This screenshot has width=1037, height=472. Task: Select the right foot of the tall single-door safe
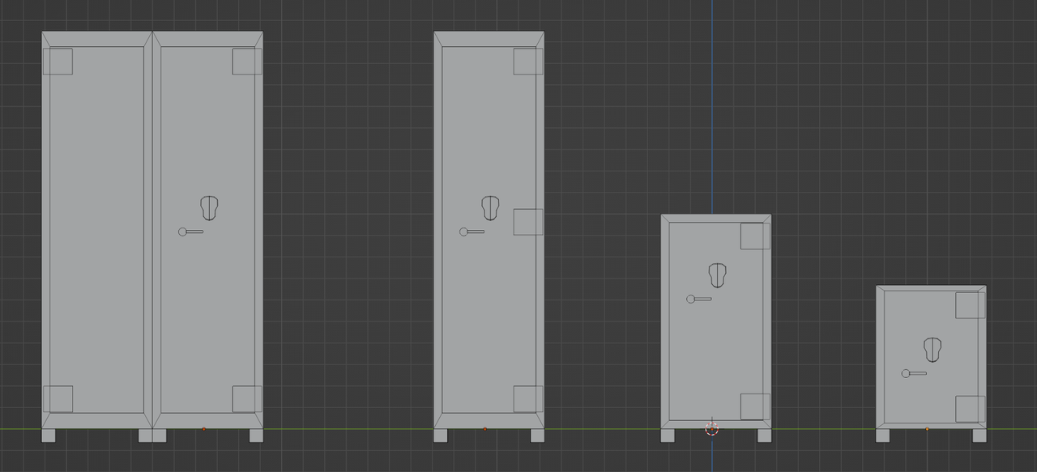click(537, 436)
